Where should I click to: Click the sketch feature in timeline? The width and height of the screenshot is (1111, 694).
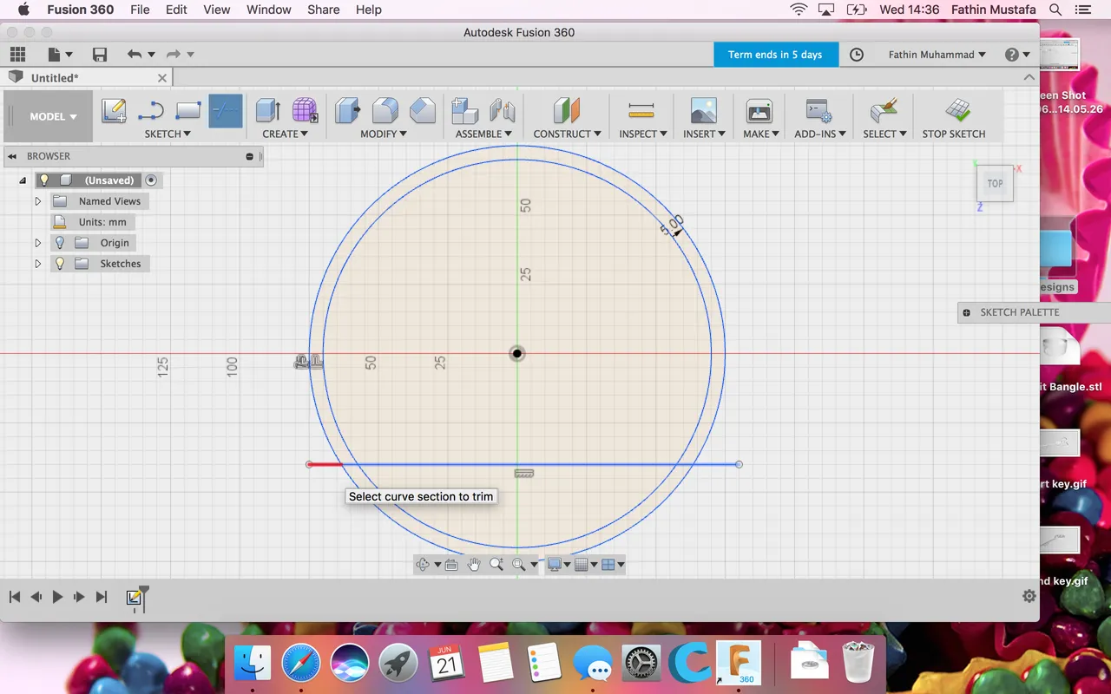click(x=134, y=598)
